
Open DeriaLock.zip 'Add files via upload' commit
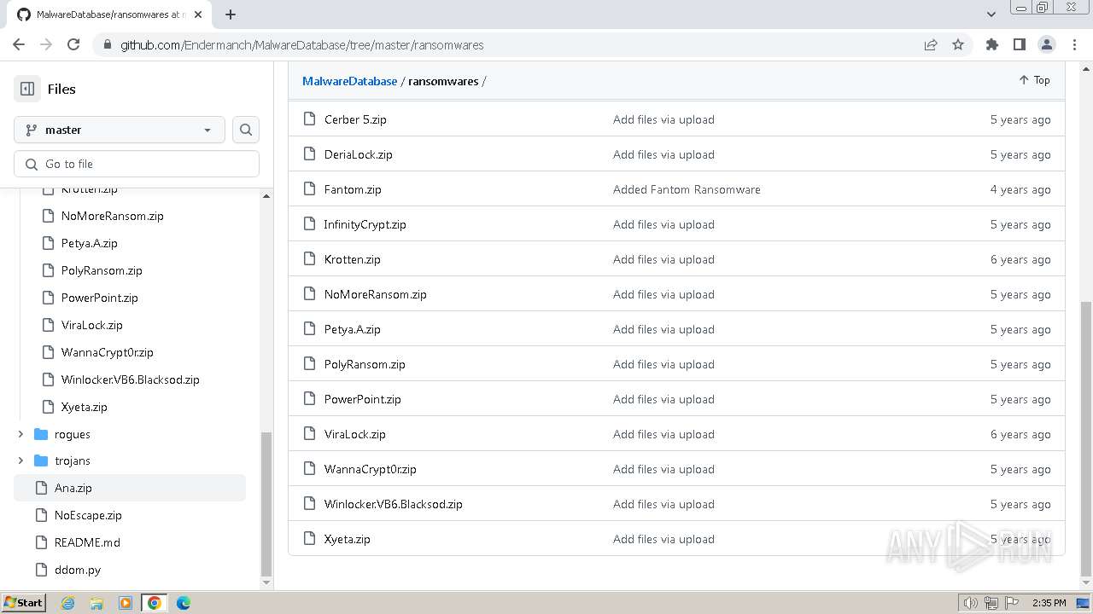click(663, 154)
